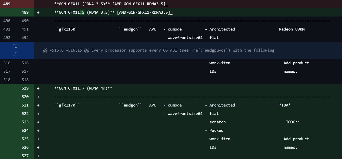
Task: Click the added GCN GFX11.5 heading line text
Action: (x=113, y=13)
